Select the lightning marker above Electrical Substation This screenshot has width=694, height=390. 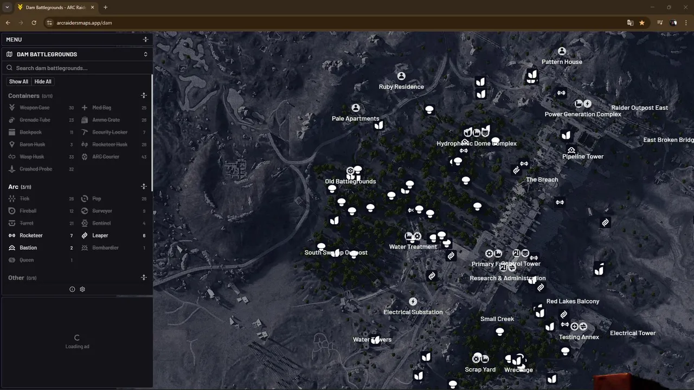413,302
